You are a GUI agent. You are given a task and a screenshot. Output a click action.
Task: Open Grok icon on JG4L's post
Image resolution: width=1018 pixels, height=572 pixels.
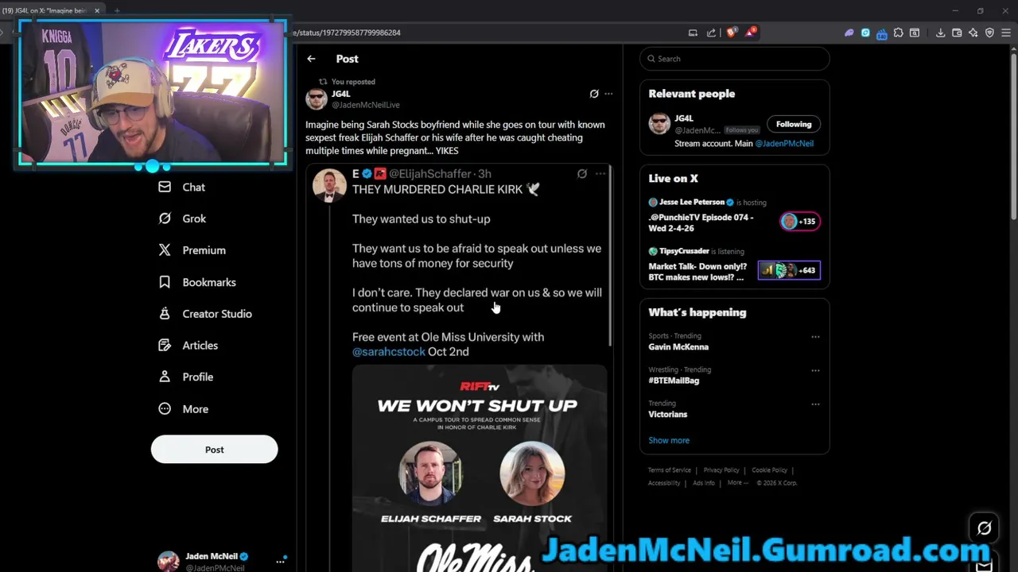coord(594,94)
